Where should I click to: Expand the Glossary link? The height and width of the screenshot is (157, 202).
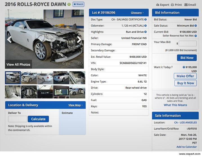[137, 13]
